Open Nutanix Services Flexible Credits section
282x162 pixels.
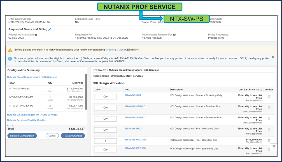pos(26,120)
